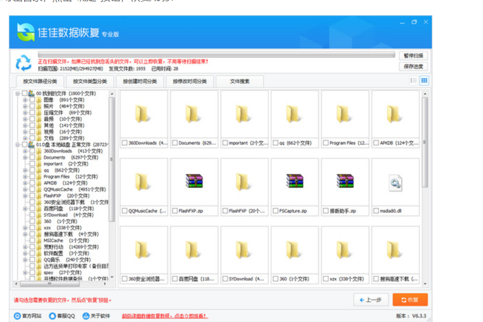This screenshot has width=483, height=322.
Task: Check the 360Downloads thumbnail checkbox
Action: coord(125,142)
